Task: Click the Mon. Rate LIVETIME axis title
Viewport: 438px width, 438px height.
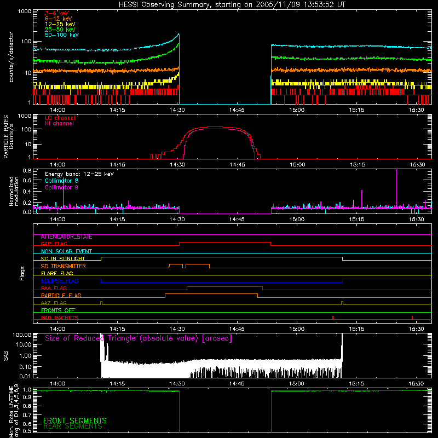Action: pyautogui.click(x=11, y=412)
